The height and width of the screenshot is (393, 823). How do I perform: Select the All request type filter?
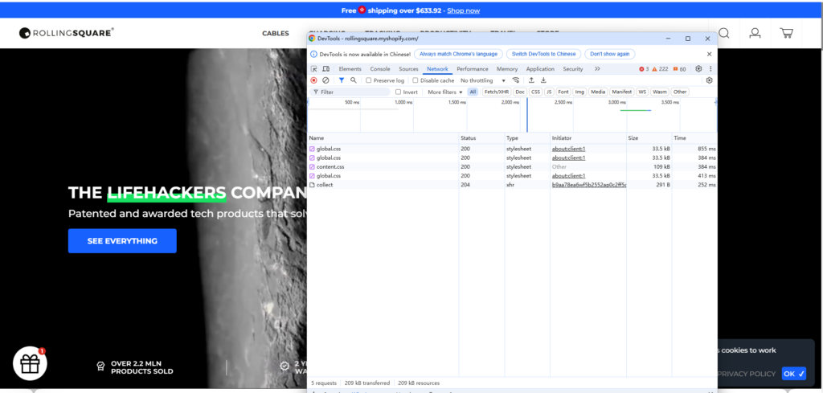click(x=473, y=92)
